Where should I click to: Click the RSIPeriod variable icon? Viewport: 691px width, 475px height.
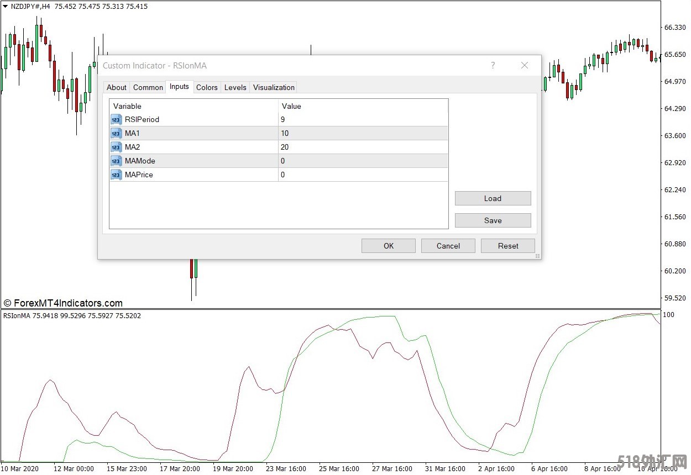point(116,119)
